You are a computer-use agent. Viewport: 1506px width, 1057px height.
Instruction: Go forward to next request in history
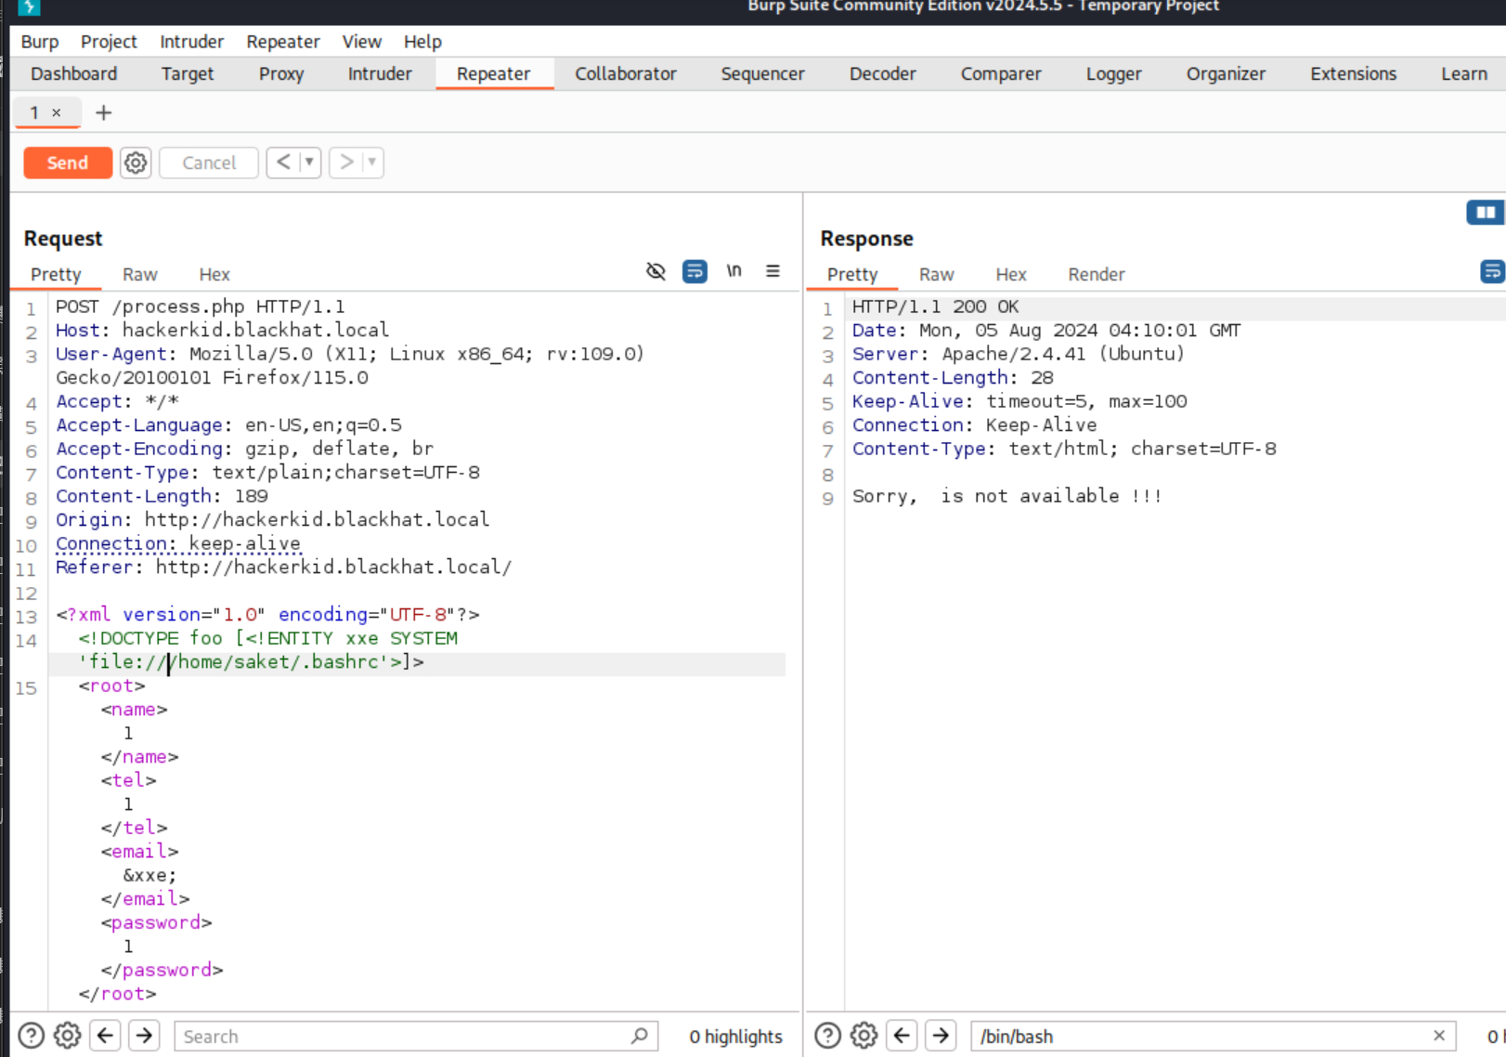346,162
